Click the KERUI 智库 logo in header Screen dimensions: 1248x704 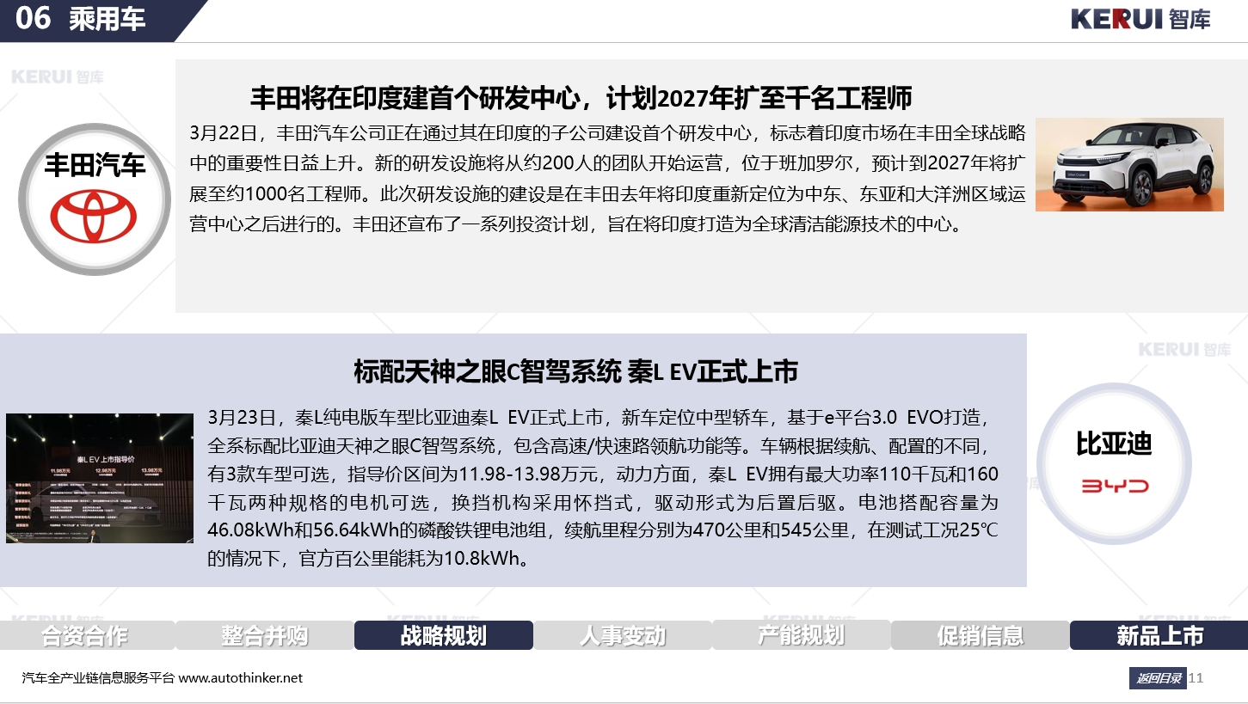1140,18
